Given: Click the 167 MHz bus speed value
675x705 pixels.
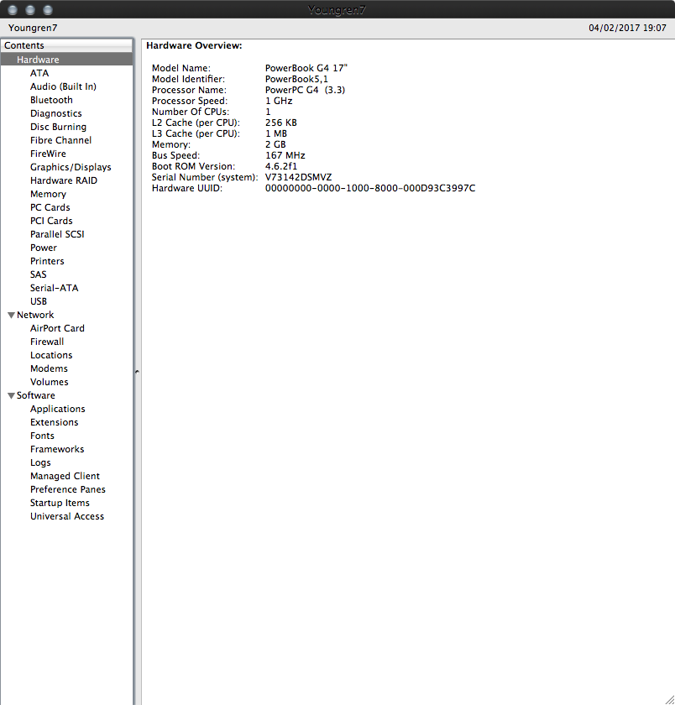Looking at the screenshot, I should pyautogui.click(x=285, y=155).
